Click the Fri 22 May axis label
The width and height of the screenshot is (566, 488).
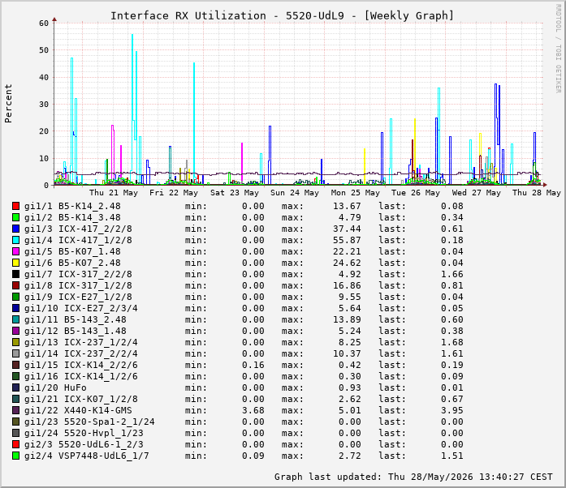click(174, 193)
